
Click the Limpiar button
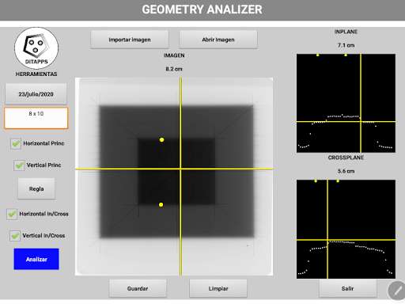(x=218, y=288)
